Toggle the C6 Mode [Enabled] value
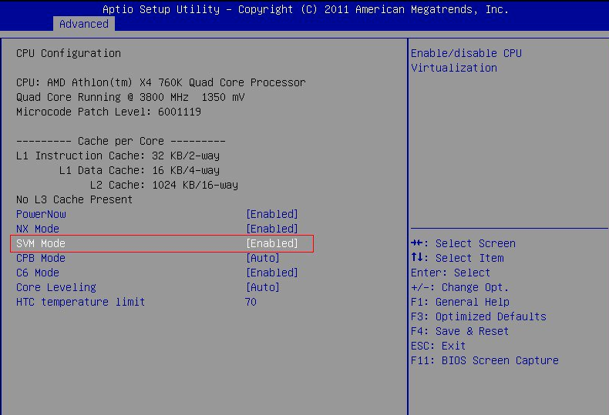 coord(271,273)
